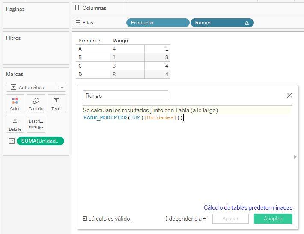This screenshot has height=234, width=304.
Task: Click the Filtros shelf label
Action: coord(13,38)
